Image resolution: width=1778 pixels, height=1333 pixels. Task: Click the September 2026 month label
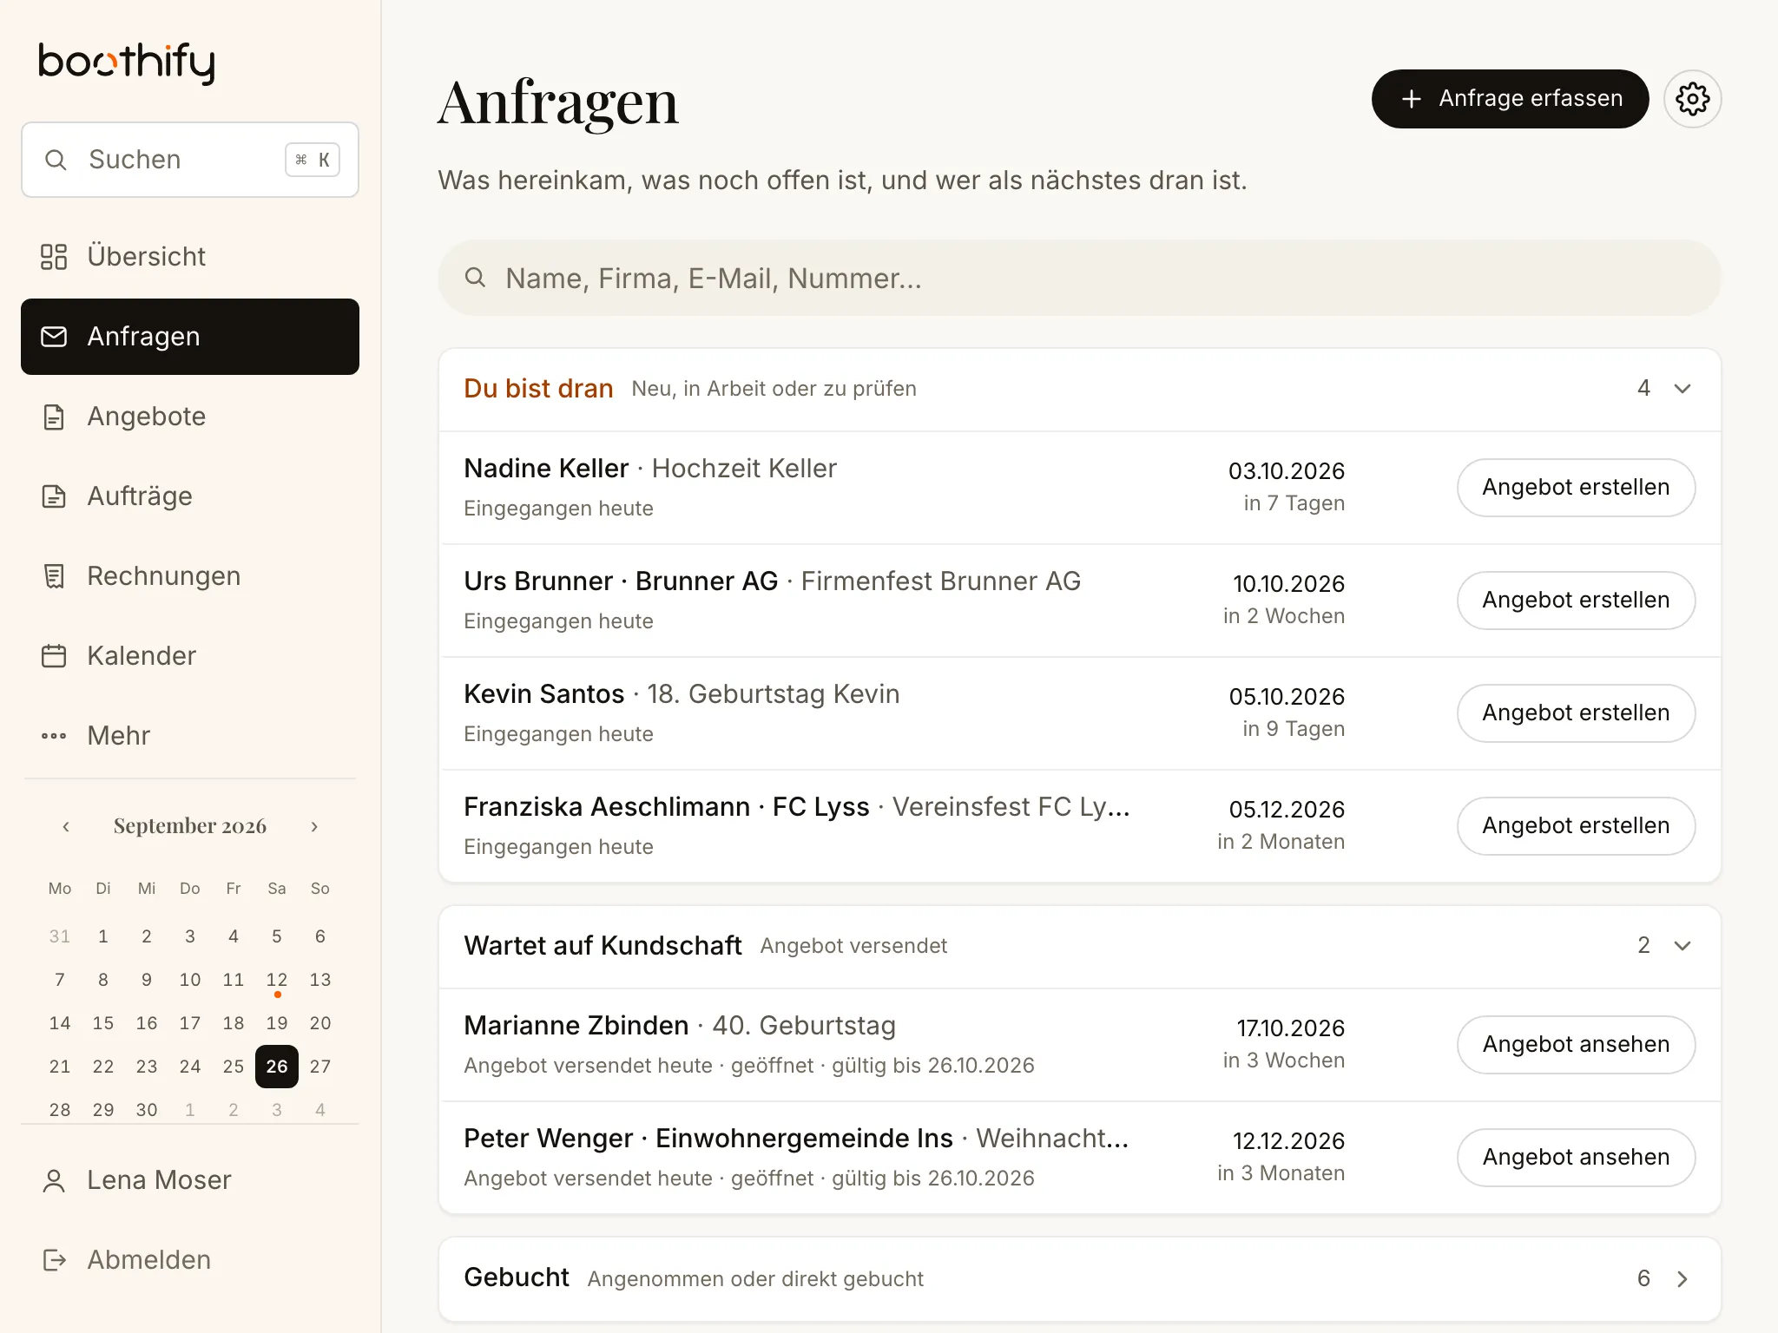pyautogui.click(x=190, y=826)
